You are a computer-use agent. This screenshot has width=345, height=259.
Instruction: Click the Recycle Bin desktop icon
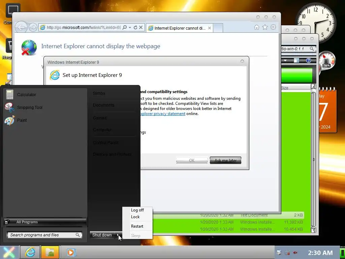7,49
